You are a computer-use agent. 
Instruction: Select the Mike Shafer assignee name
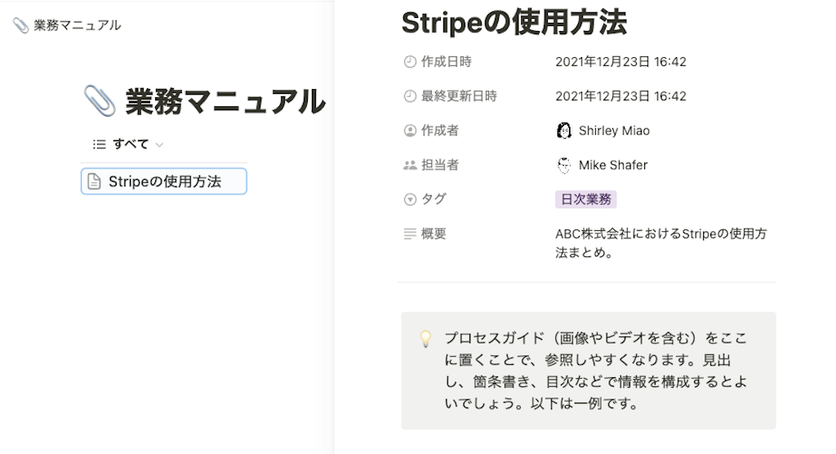pos(613,165)
